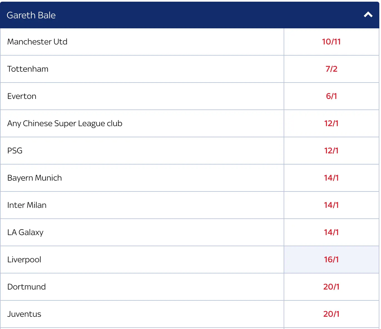
Task: Pick Tottenham at 7/2 odds
Action: click(331, 69)
